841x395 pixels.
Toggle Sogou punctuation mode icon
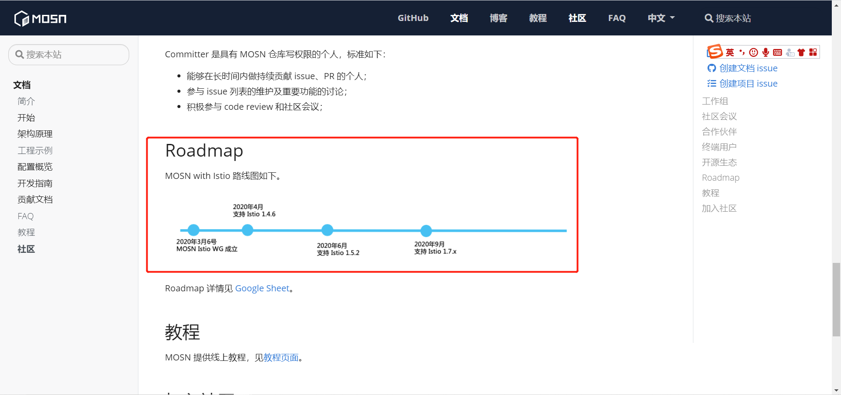point(742,52)
